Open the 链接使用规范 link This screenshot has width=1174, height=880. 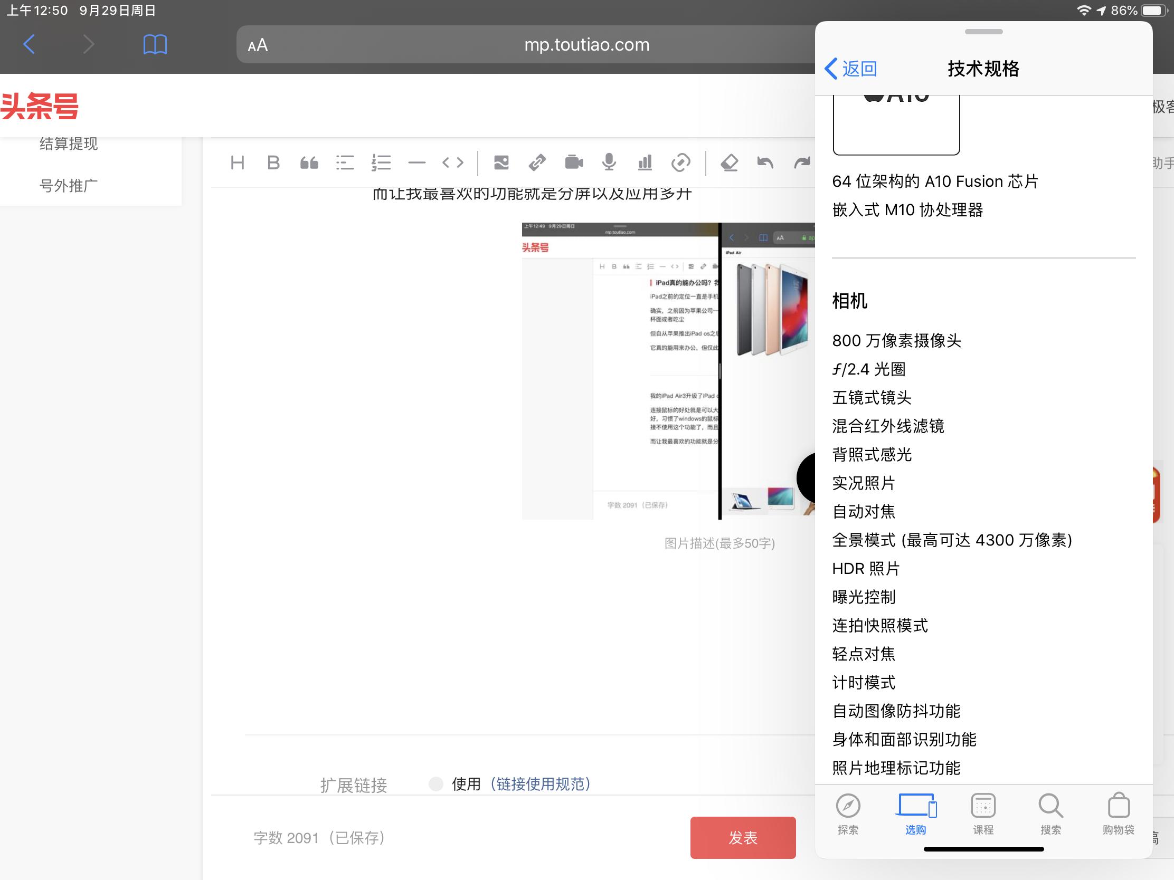tap(541, 784)
